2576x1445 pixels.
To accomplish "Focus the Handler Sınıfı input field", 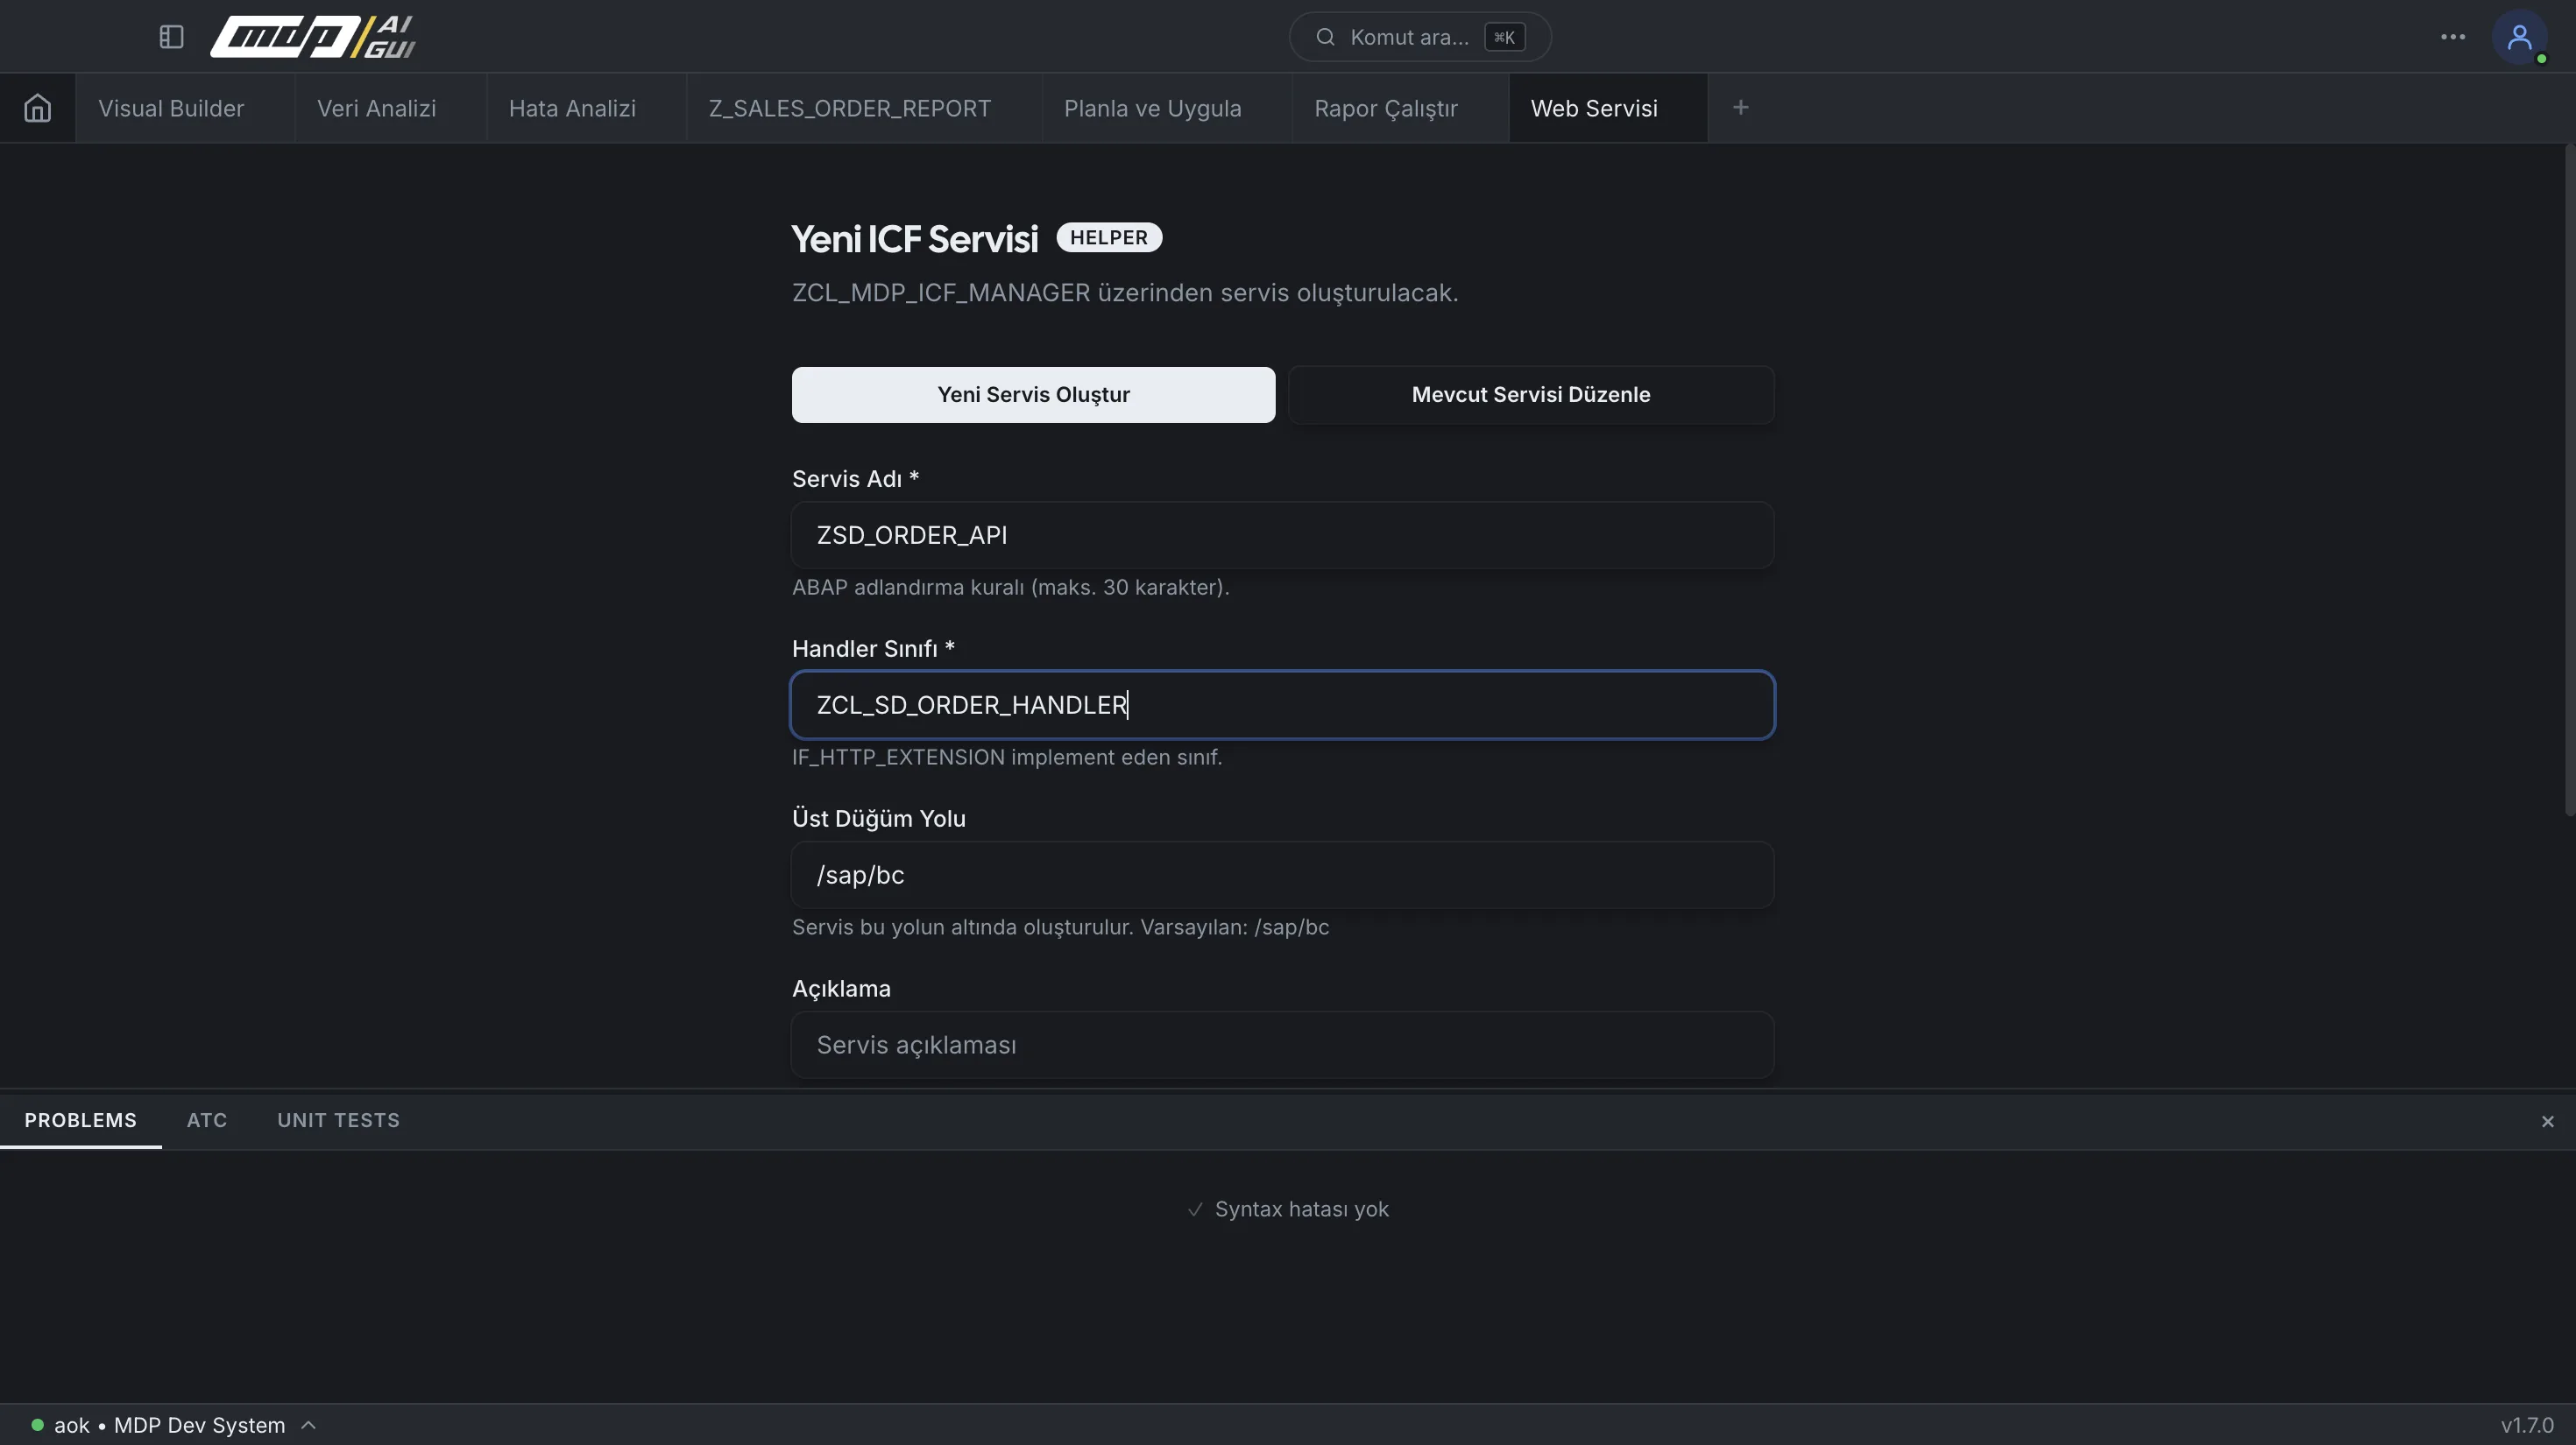I will click(x=1282, y=706).
